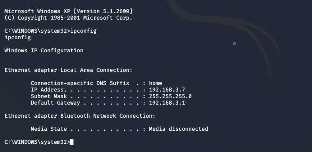The image size is (312, 152).
Task: Click the last C:\WINDOWS\system32> prompt
Action: pyautogui.click(x=37, y=142)
